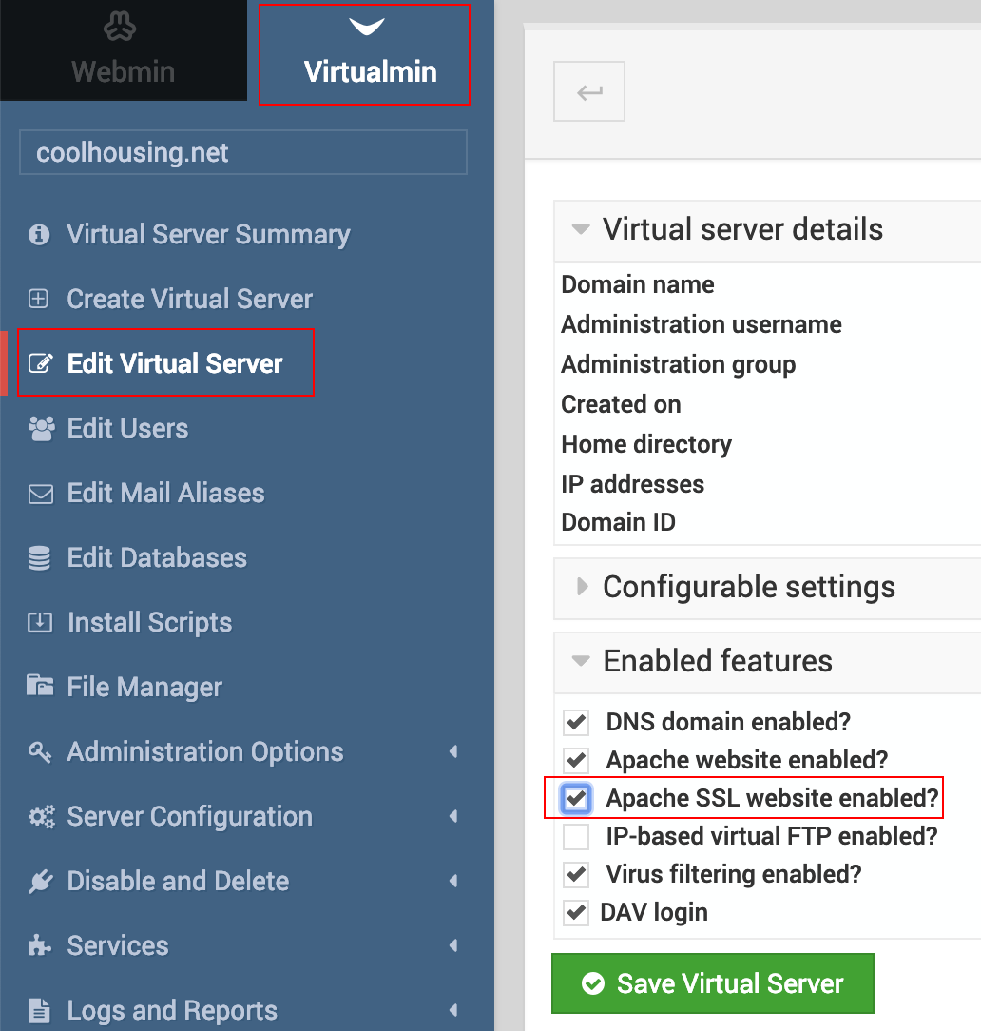
Task: Click the info icon beside Virtual Server Summary
Action: 39,235
